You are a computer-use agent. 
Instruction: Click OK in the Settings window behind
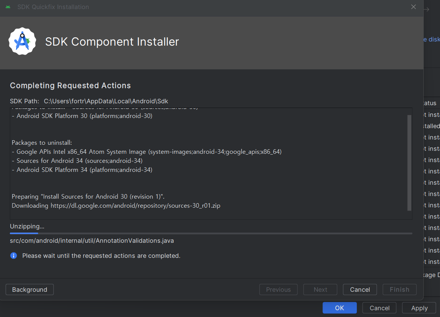click(x=339, y=308)
